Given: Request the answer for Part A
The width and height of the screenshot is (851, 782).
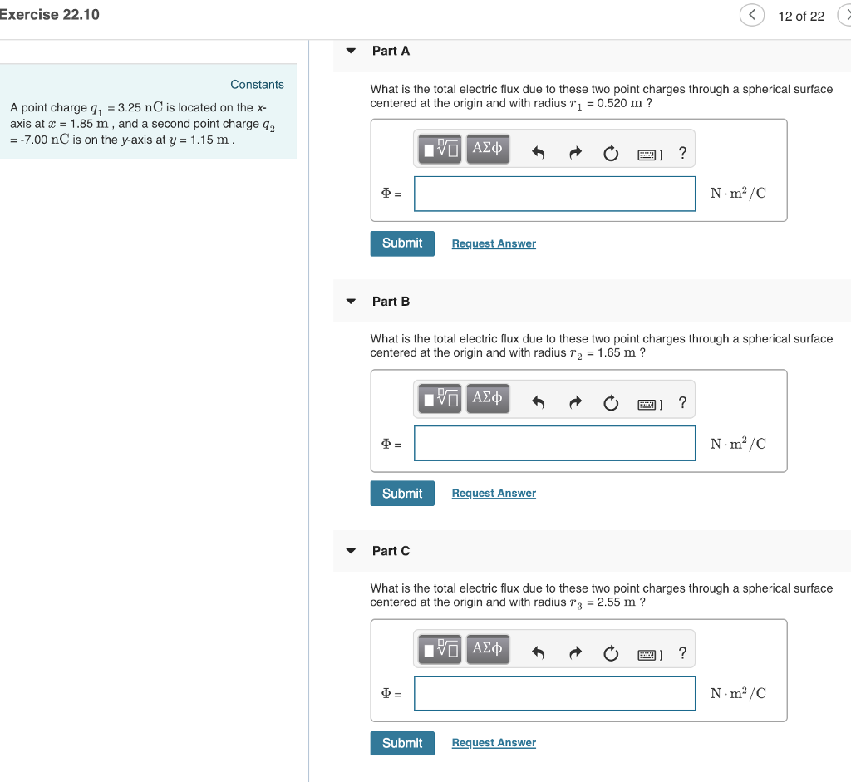Looking at the screenshot, I should coord(494,243).
